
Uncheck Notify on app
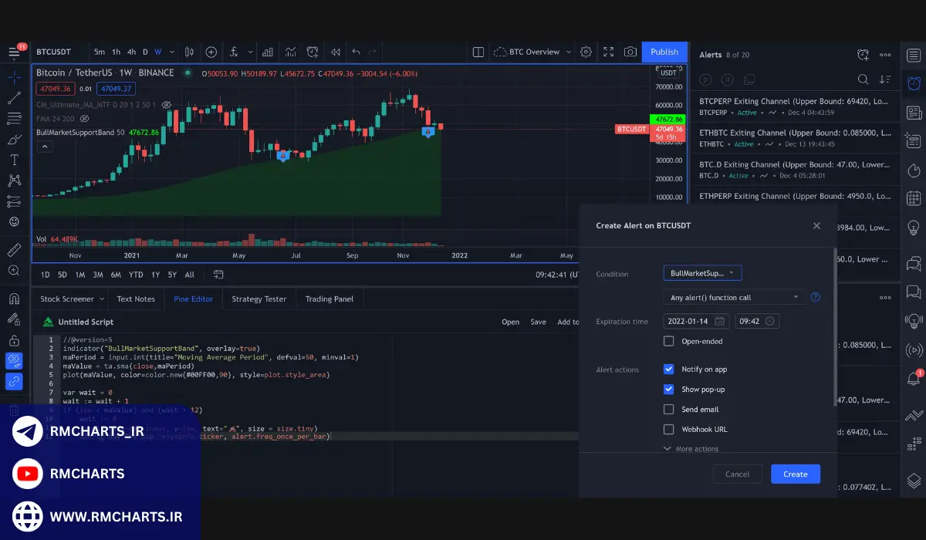tap(669, 370)
